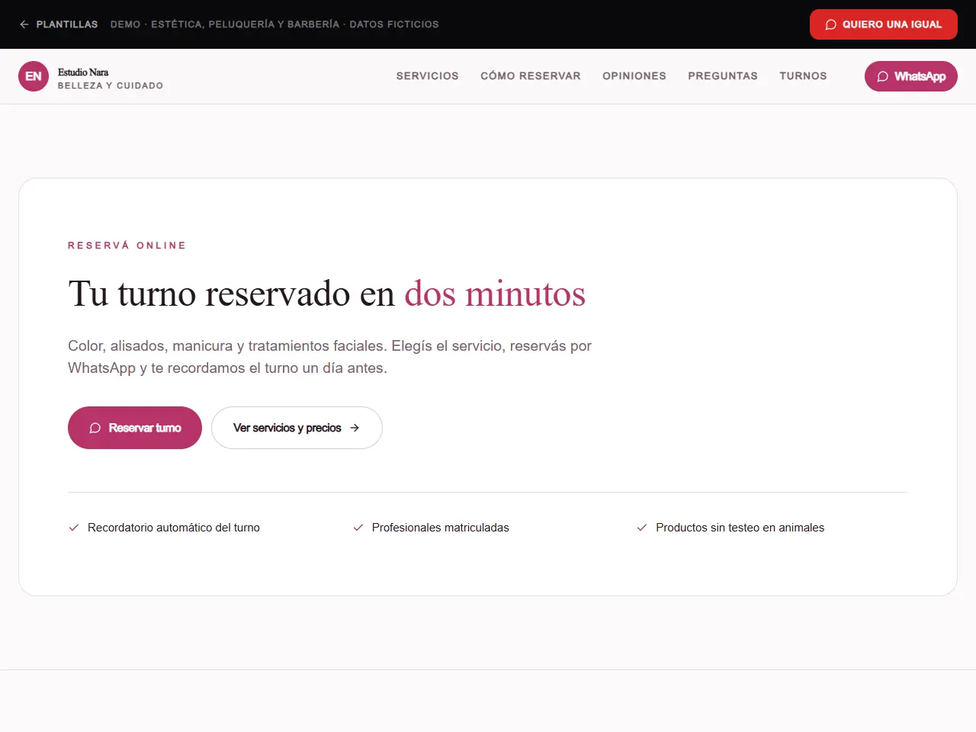Click chat bubble icon in header WhatsApp button
Screen dimensions: 976x732
point(883,76)
